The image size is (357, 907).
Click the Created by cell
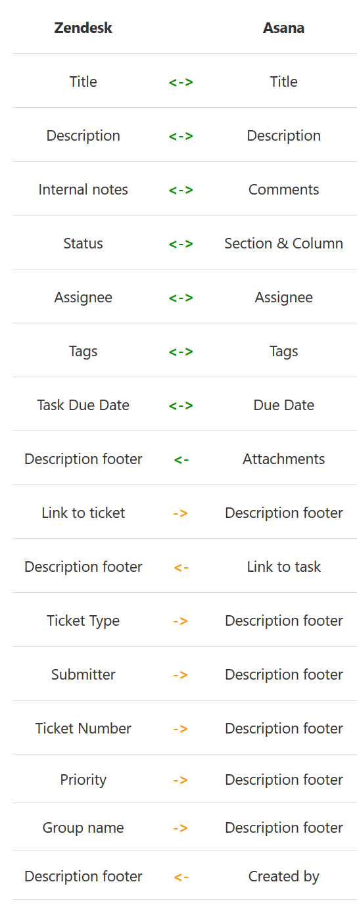point(284,876)
